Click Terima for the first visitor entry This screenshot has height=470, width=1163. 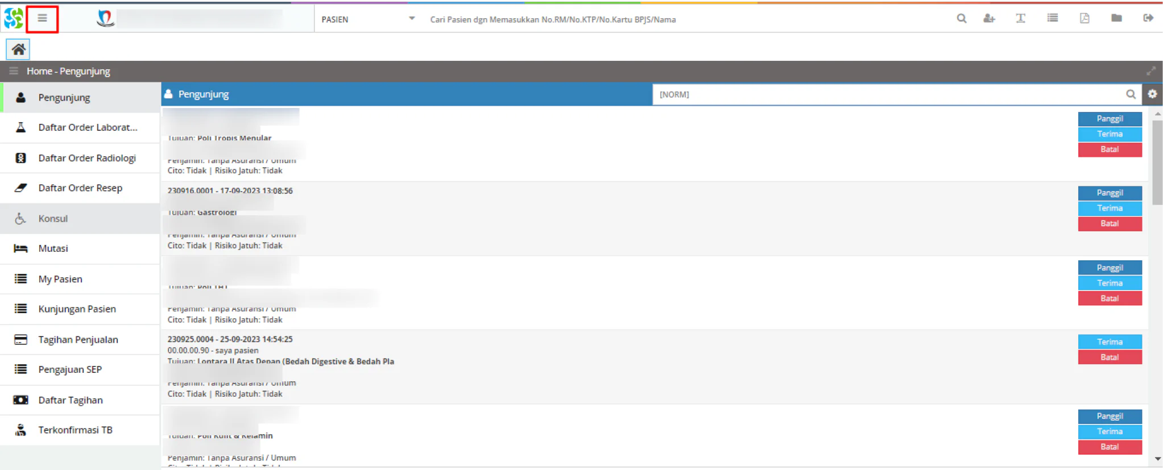[x=1110, y=134]
